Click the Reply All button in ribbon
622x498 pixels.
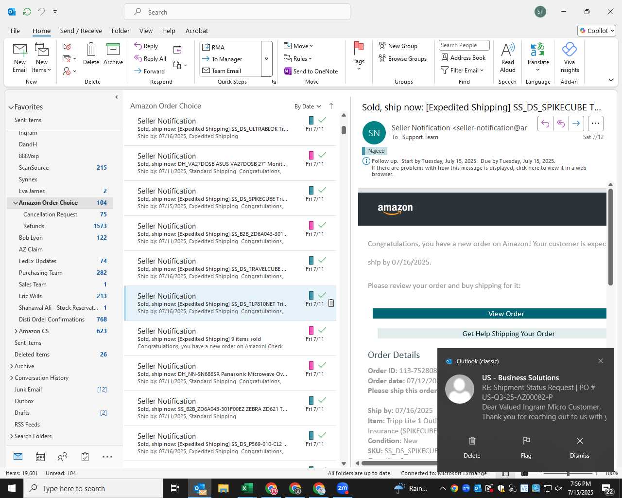151,58
